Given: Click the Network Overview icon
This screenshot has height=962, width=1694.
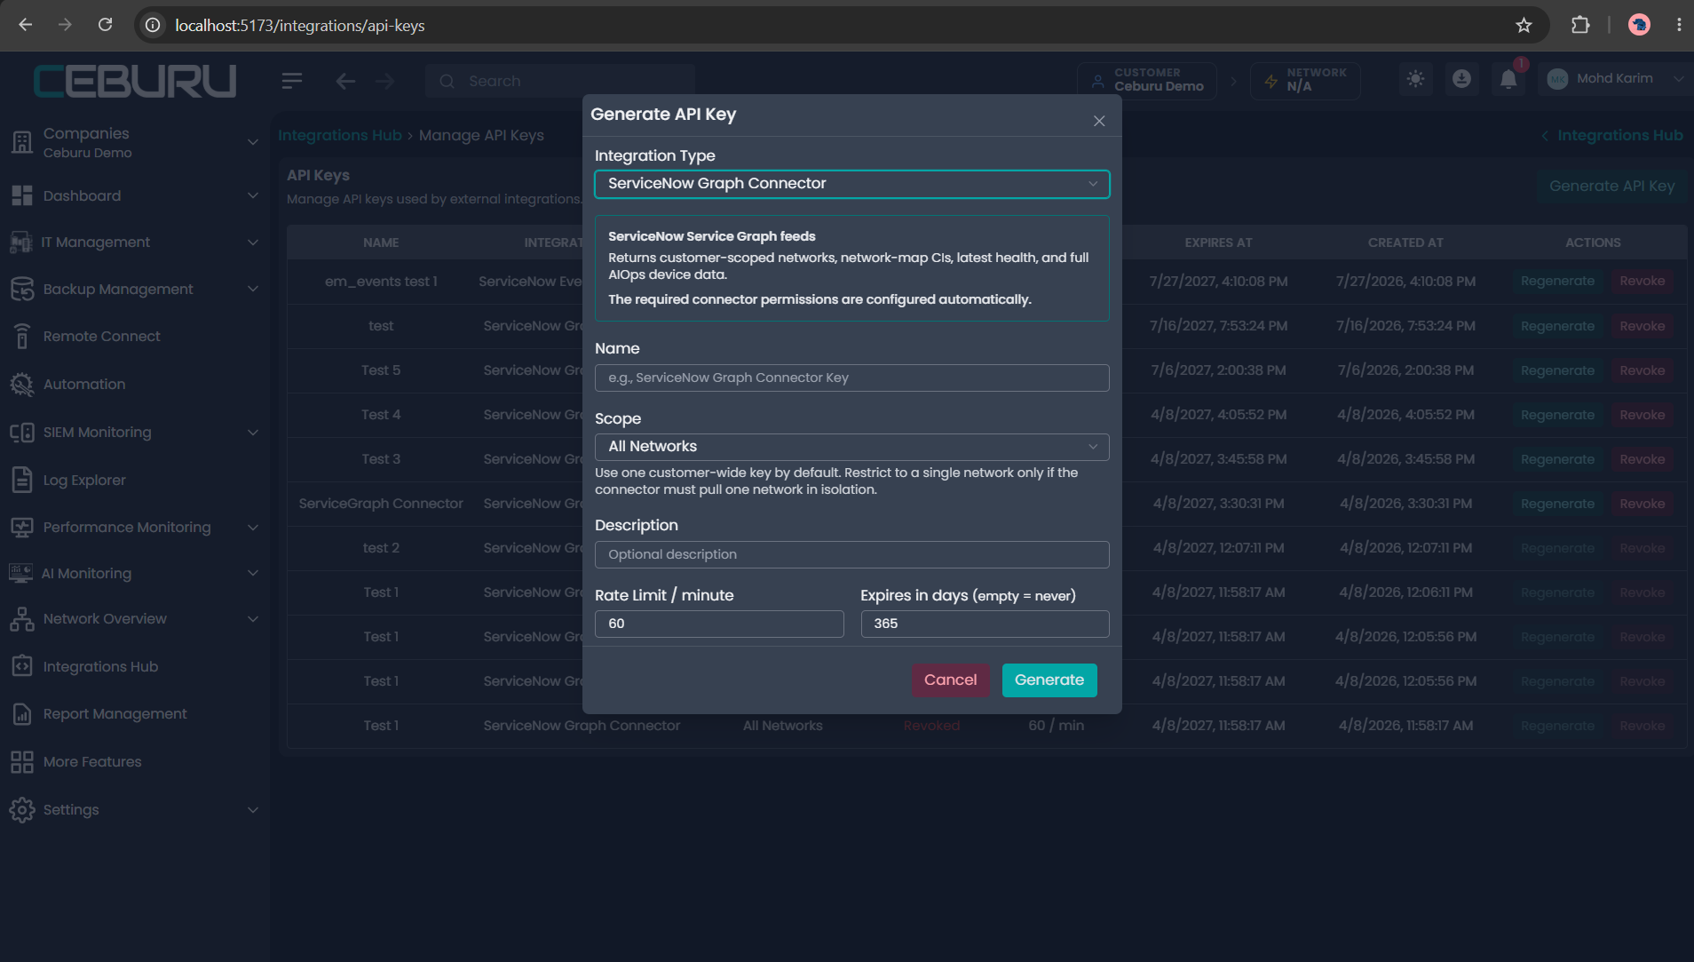Looking at the screenshot, I should click(x=22, y=618).
